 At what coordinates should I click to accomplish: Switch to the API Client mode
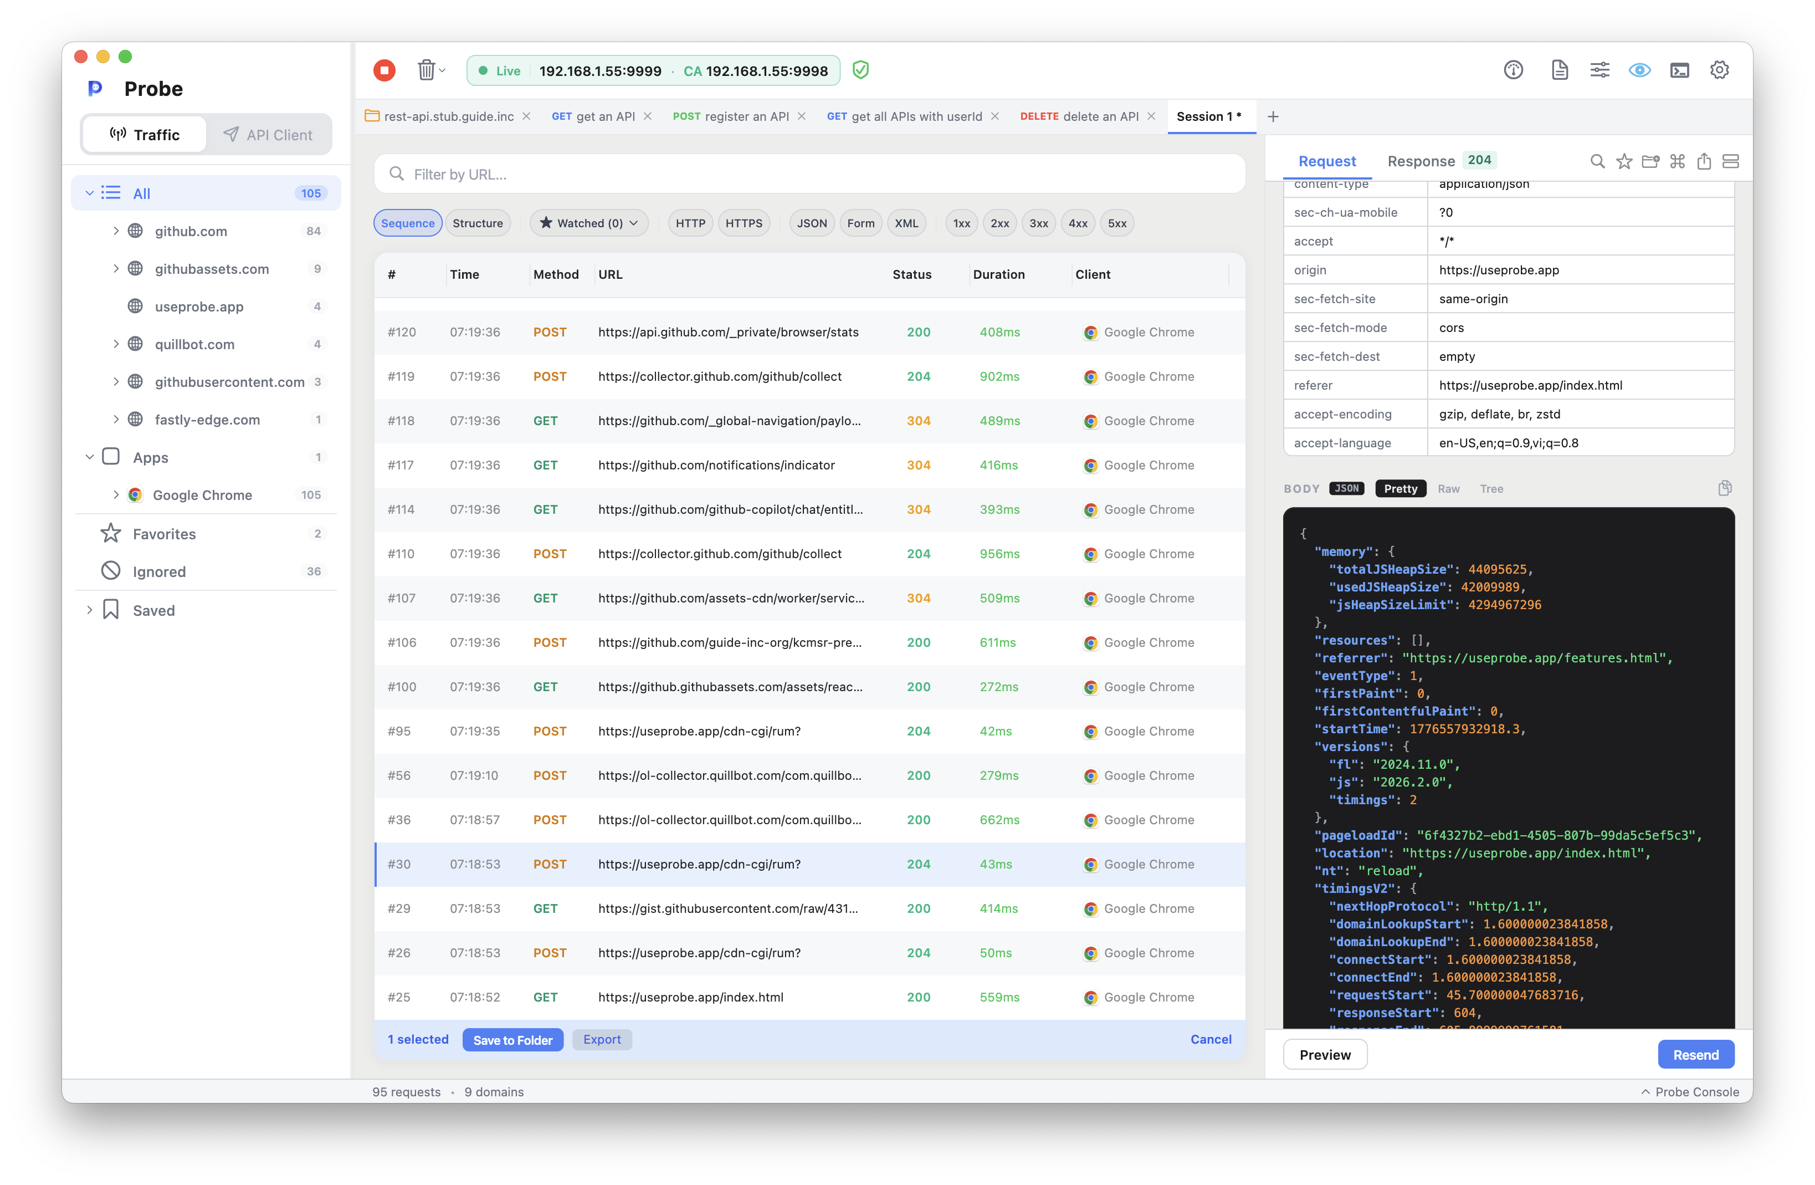click(x=268, y=135)
